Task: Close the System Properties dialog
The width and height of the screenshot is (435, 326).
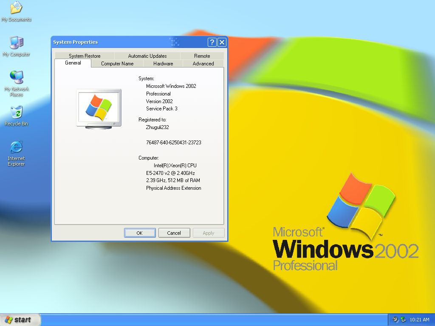Action: coord(222,42)
